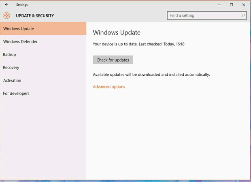Click the search magnifier icon
Screen dimensions: 251x182
[x=243, y=15]
